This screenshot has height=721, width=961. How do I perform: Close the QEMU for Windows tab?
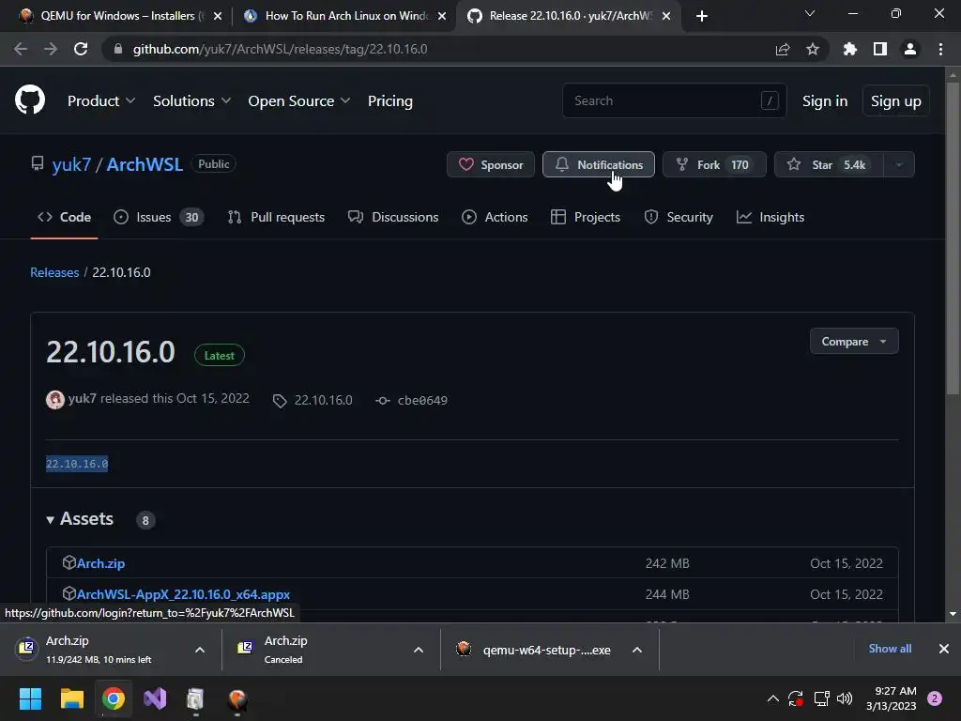tap(218, 16)
